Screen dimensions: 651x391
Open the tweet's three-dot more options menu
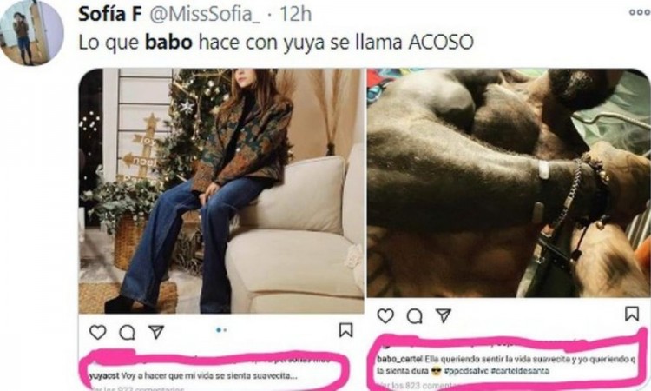[x=640, y=12]
